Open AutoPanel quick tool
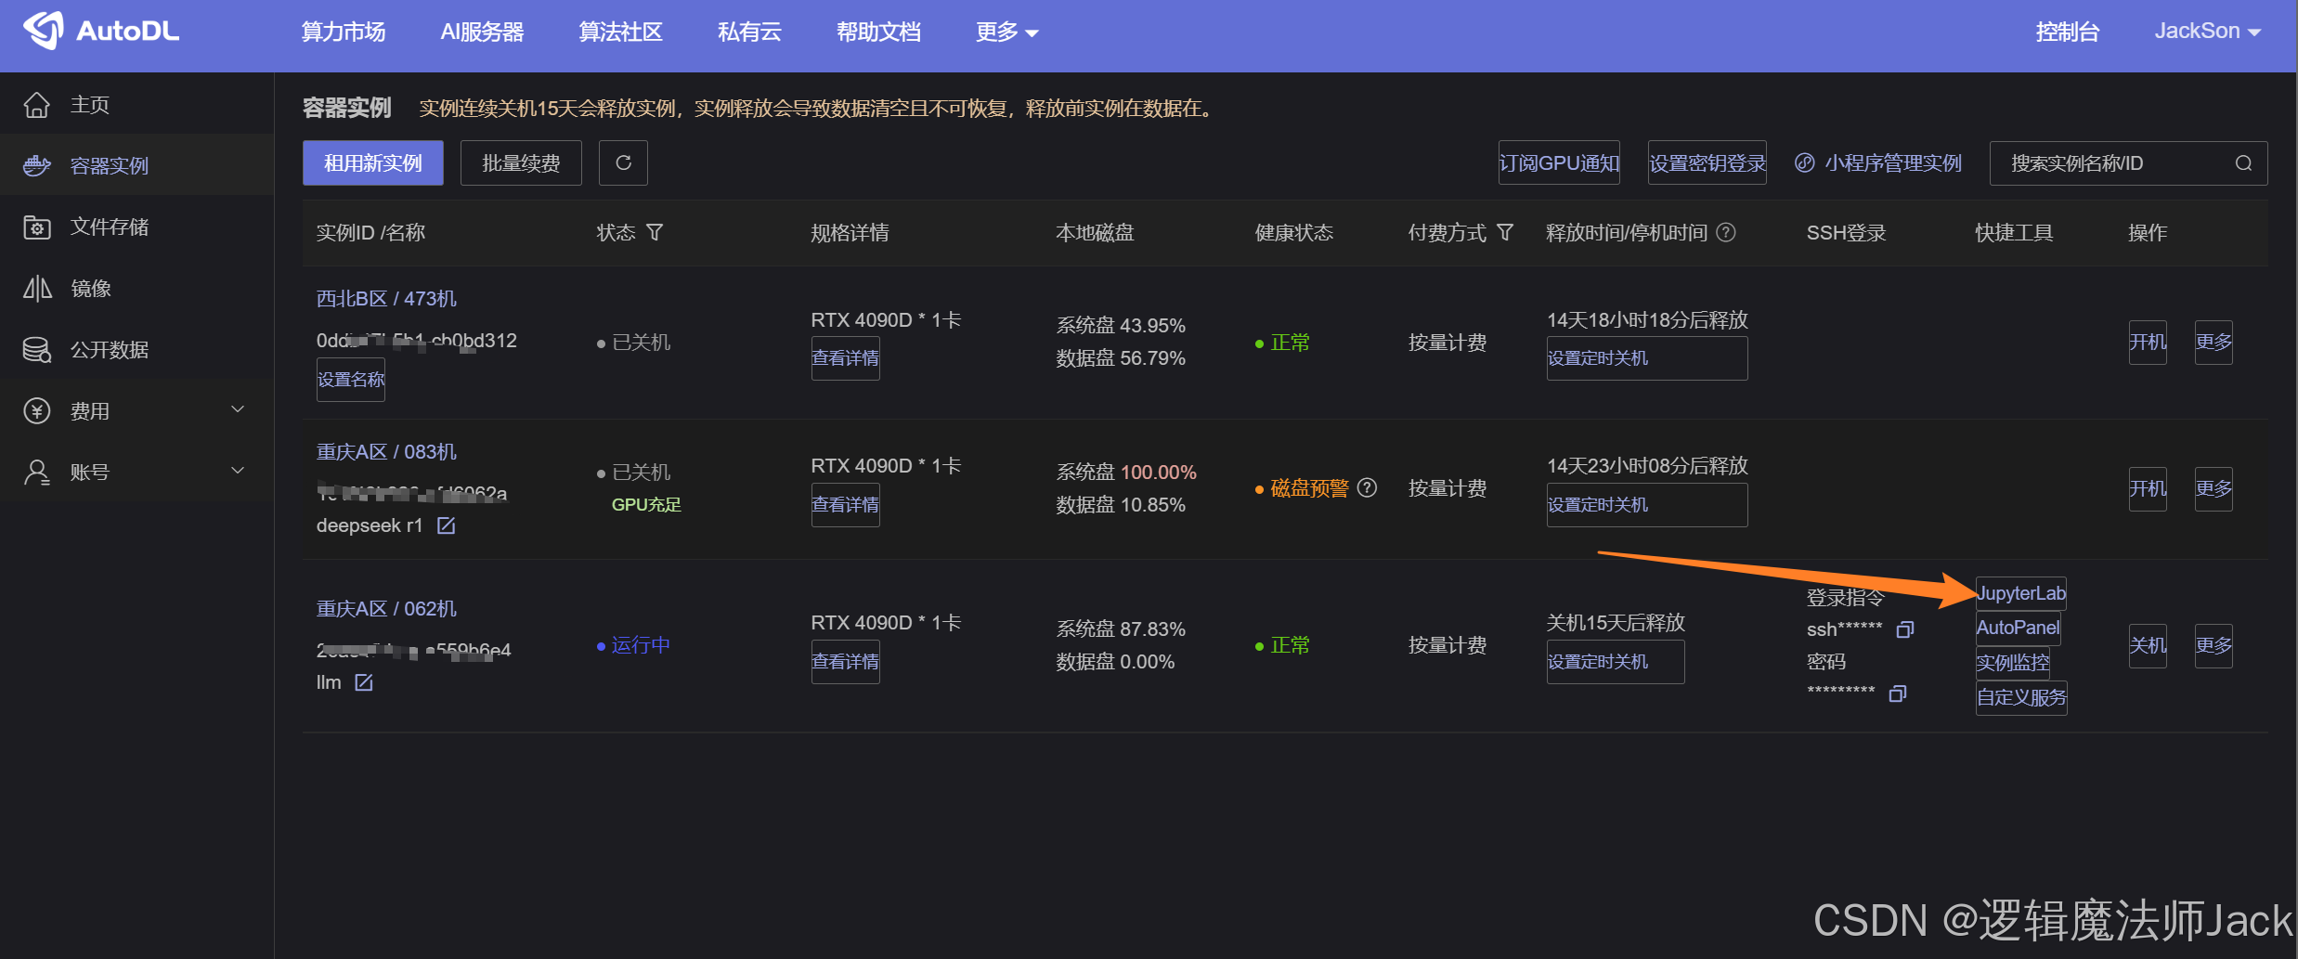The height and width of the screenshot is (959, 2298). 2018,628
